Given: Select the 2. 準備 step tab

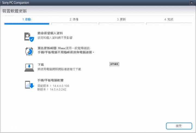Looking at the screenshot, I should pyautogui.click(x=74, y=19).
